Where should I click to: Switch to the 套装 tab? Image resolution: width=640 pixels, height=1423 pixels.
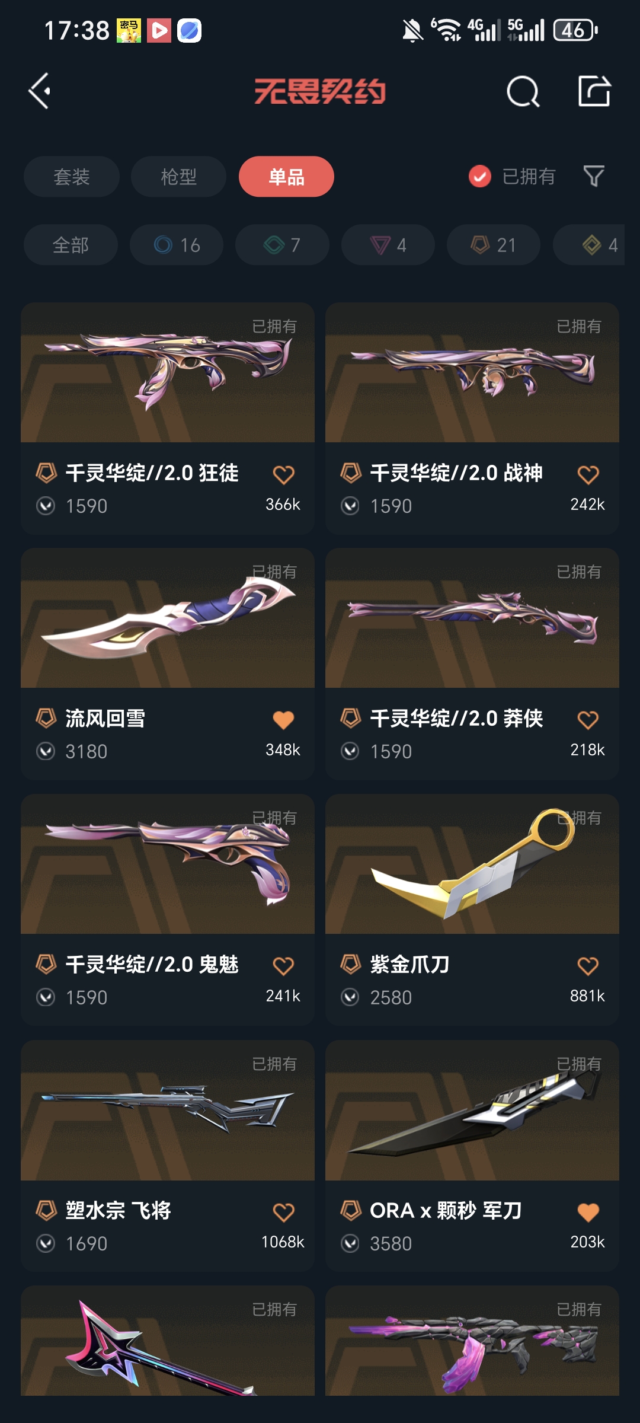(72, 177)
